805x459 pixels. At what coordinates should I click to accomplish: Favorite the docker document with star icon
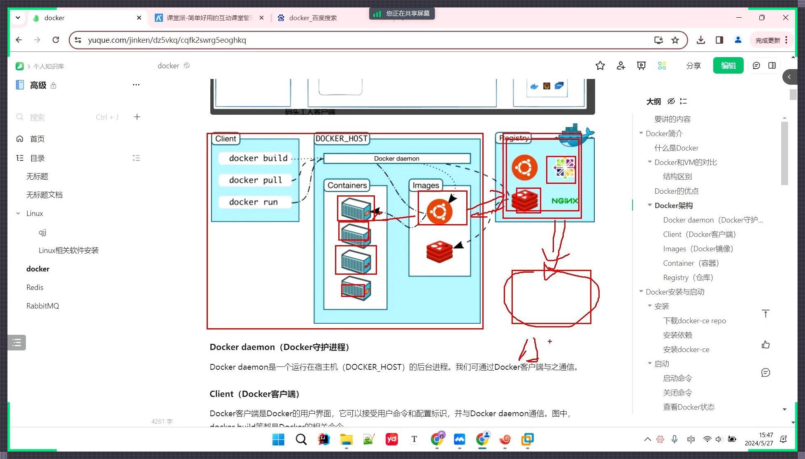click(x=600, y=66)
